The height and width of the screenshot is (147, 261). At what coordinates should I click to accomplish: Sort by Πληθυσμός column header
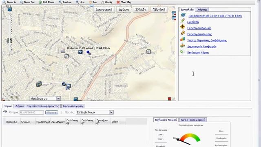pyautogui.click(x=43, y=122)
